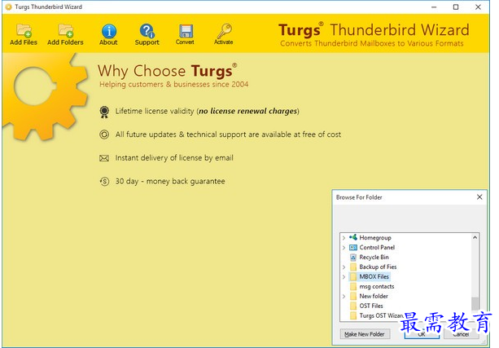The image size is (499, 348).
Task: Select the New folder name in tree
Action: click(374, 296)
